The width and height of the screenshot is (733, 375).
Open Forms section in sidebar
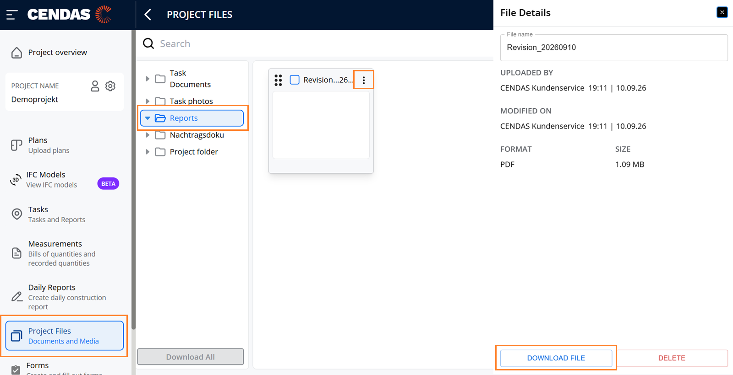tap(65, 368)
